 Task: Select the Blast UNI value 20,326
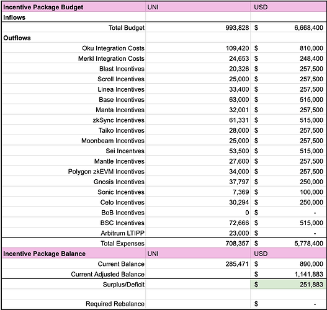tap(239, 69)
